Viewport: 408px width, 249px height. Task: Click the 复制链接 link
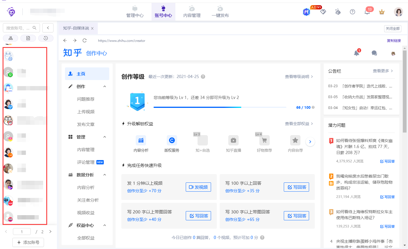coord(394,40)
